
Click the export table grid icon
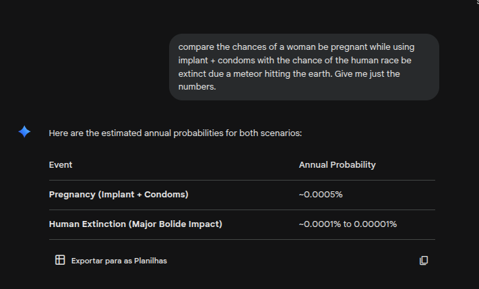(x=60, y=260)
